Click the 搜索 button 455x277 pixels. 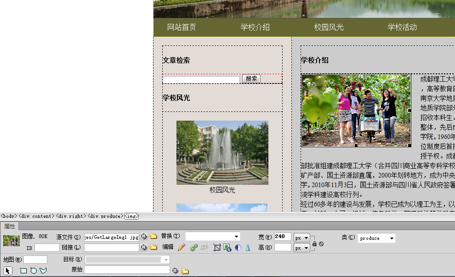tap(251, 79)
